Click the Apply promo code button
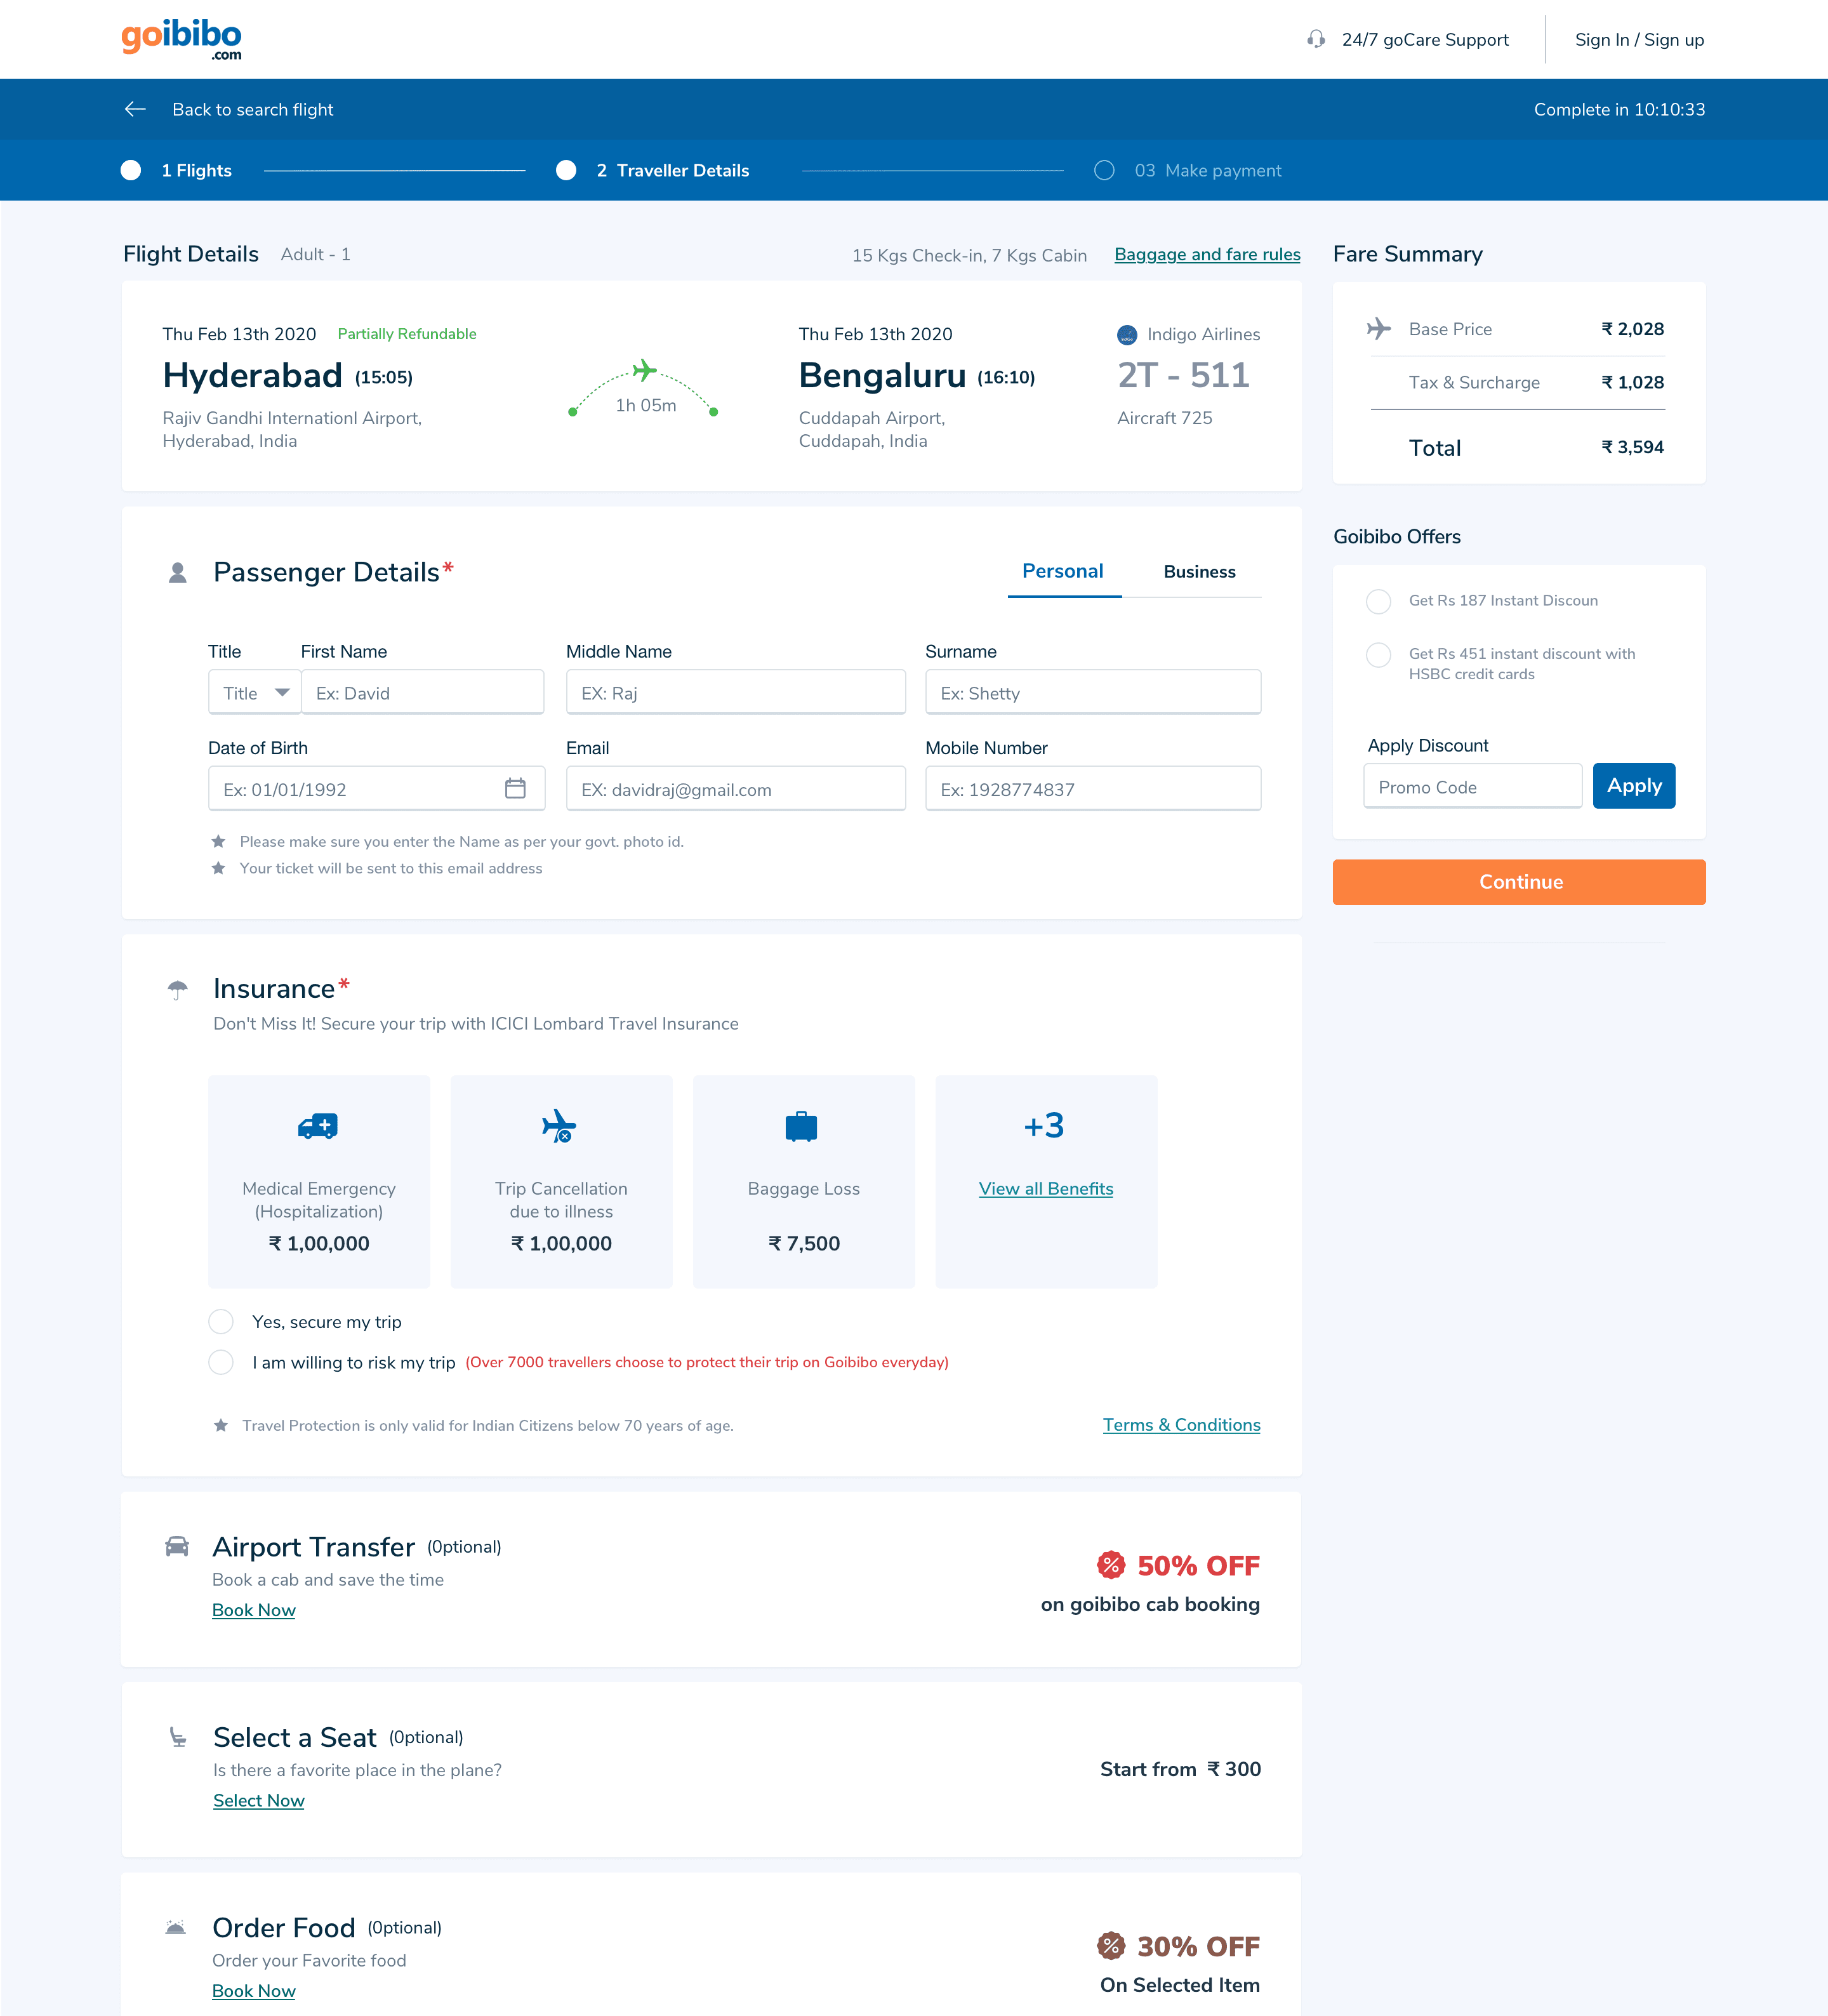This screenshot has height=2016, width=1828. click(1634, 786)
